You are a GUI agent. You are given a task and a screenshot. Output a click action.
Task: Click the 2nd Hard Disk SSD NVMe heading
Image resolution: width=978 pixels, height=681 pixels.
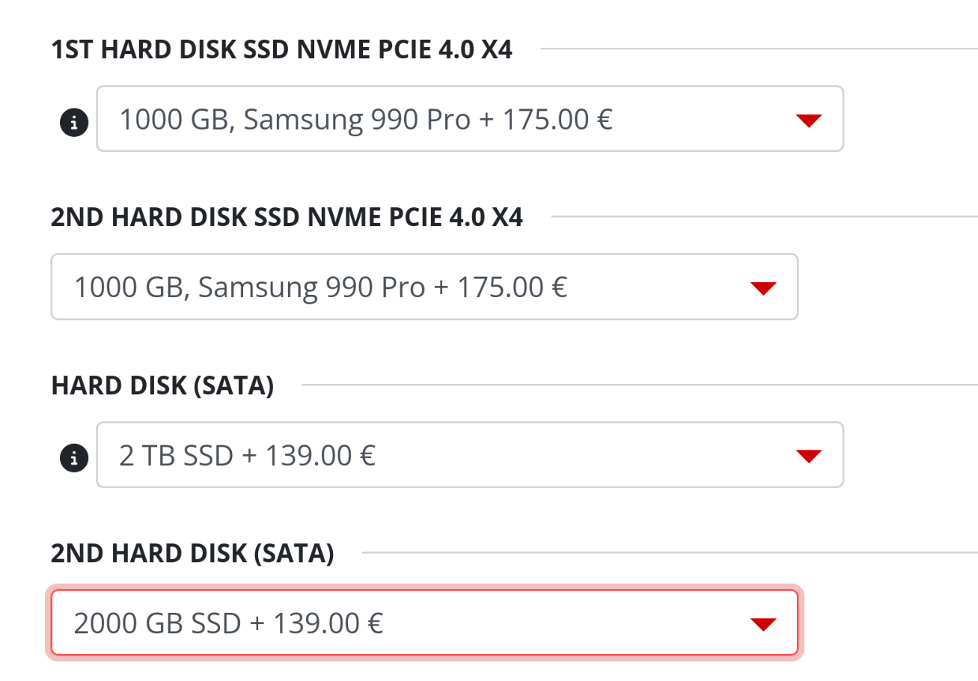click(287, 218)
